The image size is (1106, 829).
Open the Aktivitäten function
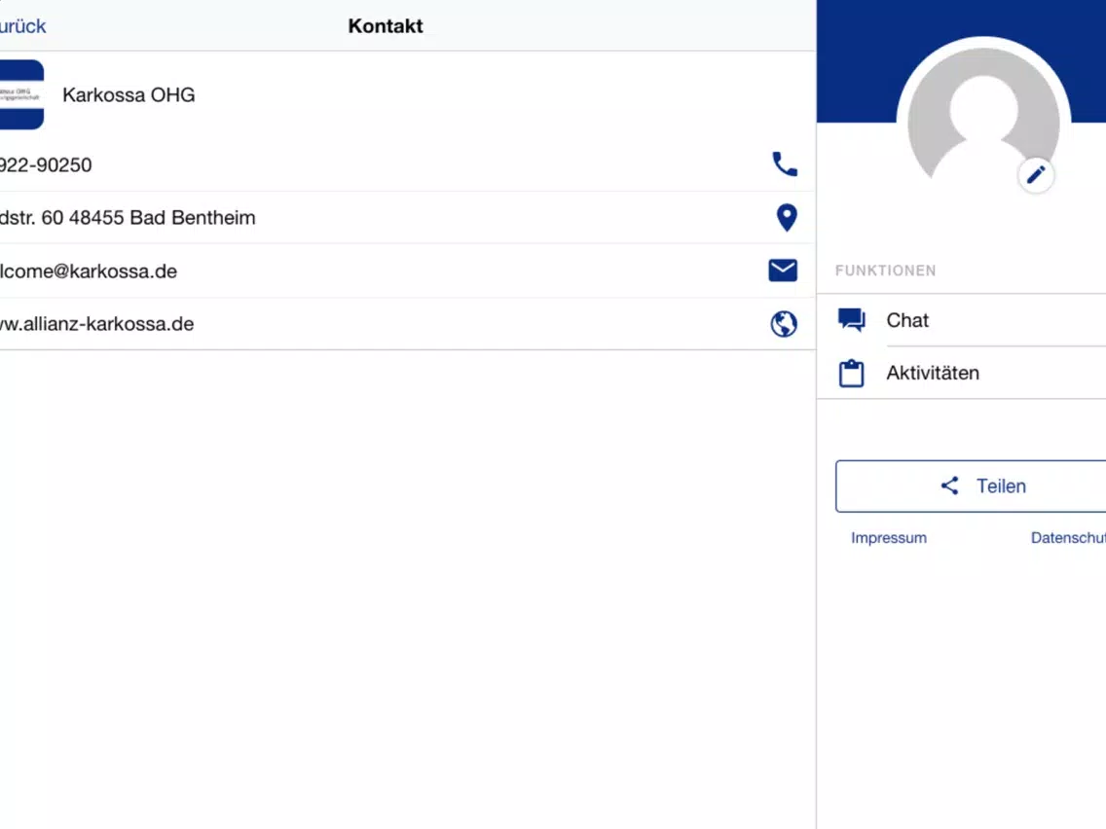961,373
